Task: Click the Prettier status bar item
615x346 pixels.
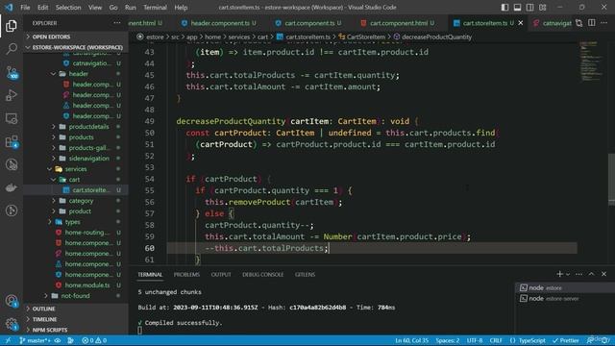Action: coord(566,340)
